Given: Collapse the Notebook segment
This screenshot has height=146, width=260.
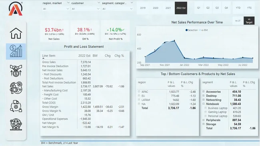Looking at the screenshot, I should click(x=204, y=104).
